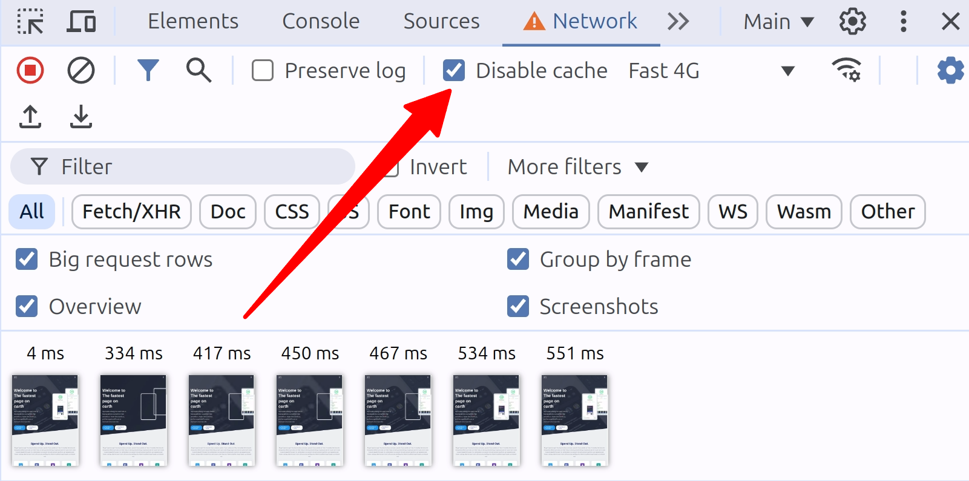
Task: Filter requests by Doc
Action: click(228, 212)
